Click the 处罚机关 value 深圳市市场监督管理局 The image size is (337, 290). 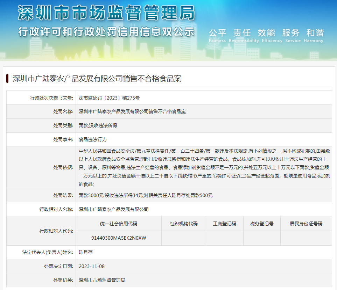coord(102,280)
